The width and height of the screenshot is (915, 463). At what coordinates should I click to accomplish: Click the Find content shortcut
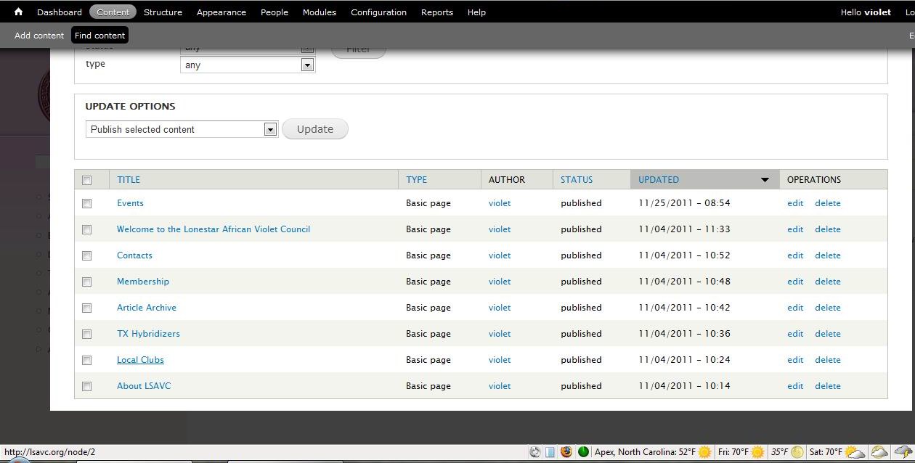tap(99, 35)
